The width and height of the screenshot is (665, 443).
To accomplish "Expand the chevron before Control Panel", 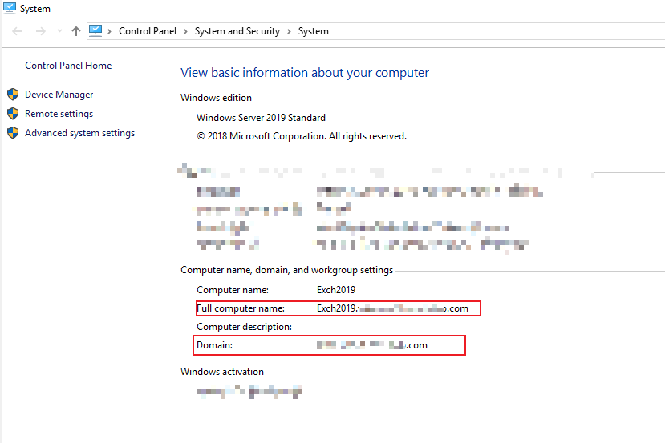I will coord(109,31).
